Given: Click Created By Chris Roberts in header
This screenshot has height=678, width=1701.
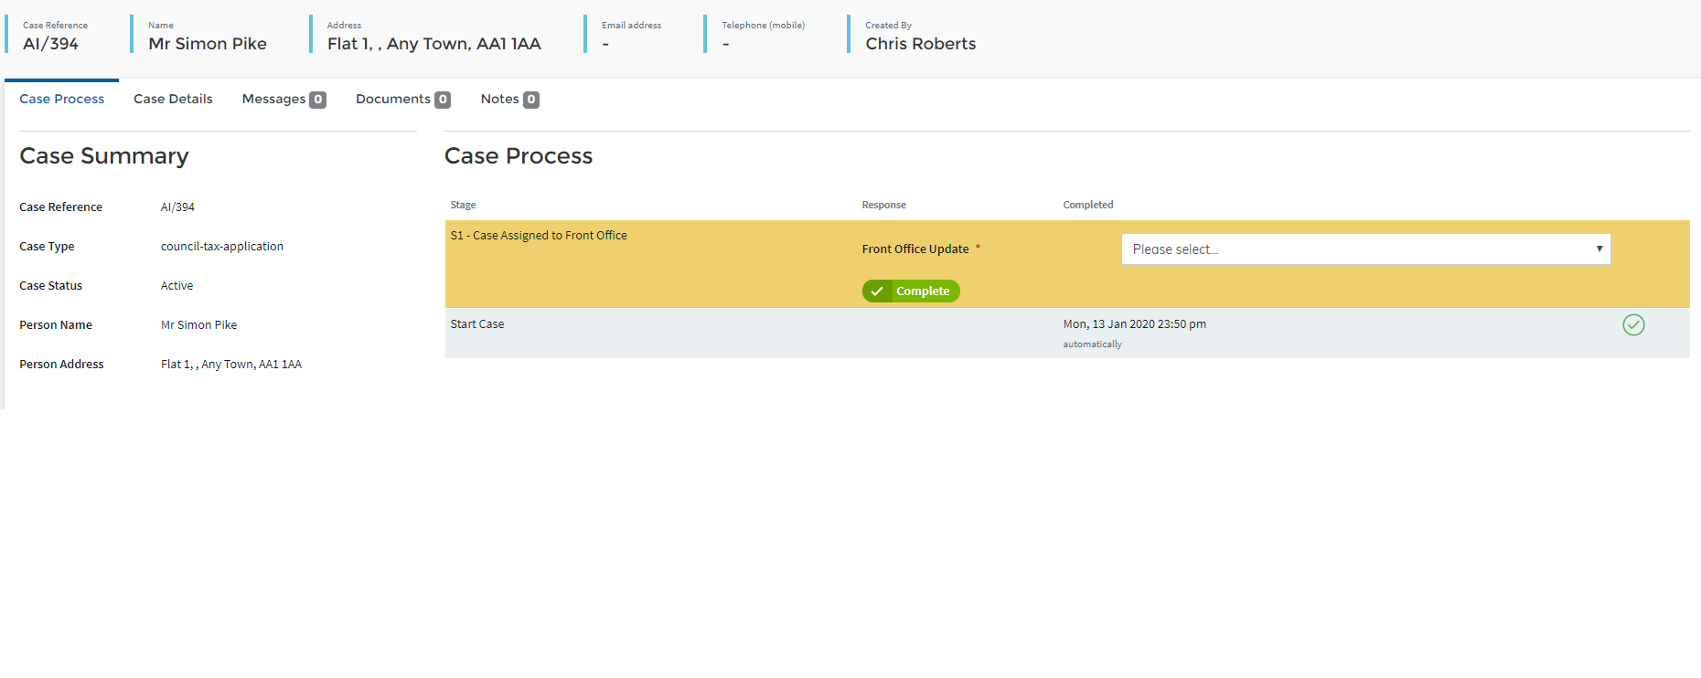Looking at the screenshot, I should (x=920, y=44).
